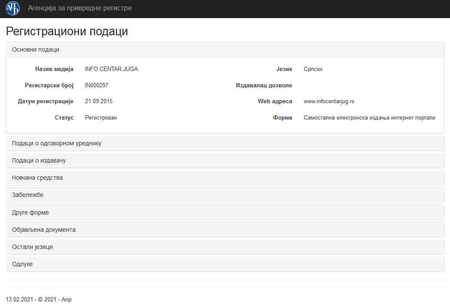Image resolution: width=450 pixels, height=307 pixels.
Task: Show the Одлуке section
Action: click(22, 264)
